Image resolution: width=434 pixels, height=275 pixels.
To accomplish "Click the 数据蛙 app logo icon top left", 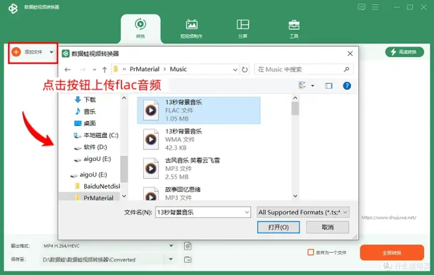I will pyautogui.click(x=13, y=7).
